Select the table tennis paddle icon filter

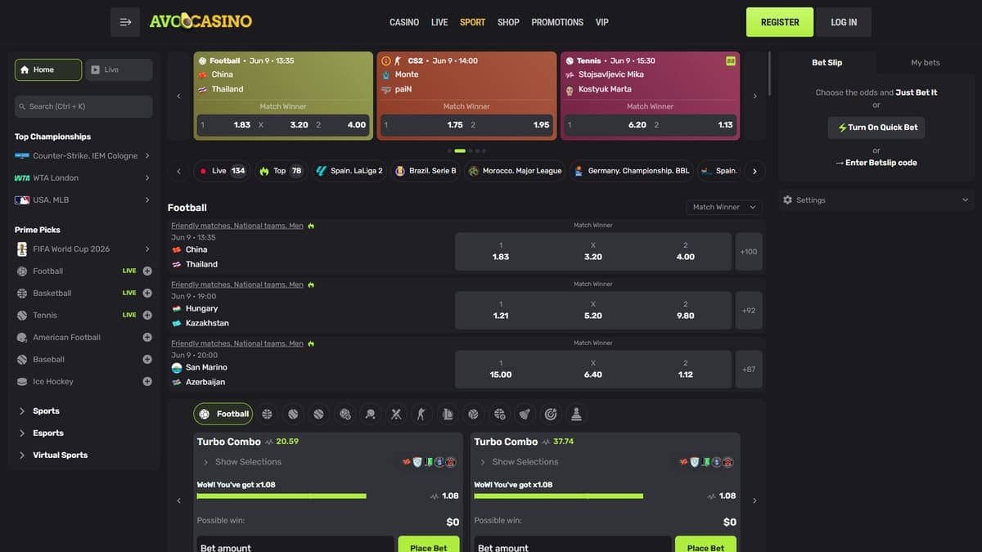371,414
